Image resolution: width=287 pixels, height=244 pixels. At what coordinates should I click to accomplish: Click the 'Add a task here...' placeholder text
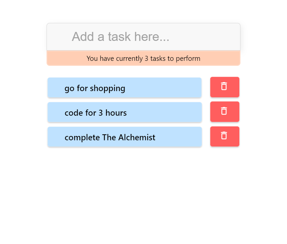coord(120,37)
